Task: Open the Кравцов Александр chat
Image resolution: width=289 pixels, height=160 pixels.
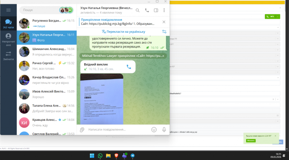Action: [x=47, y=123]
